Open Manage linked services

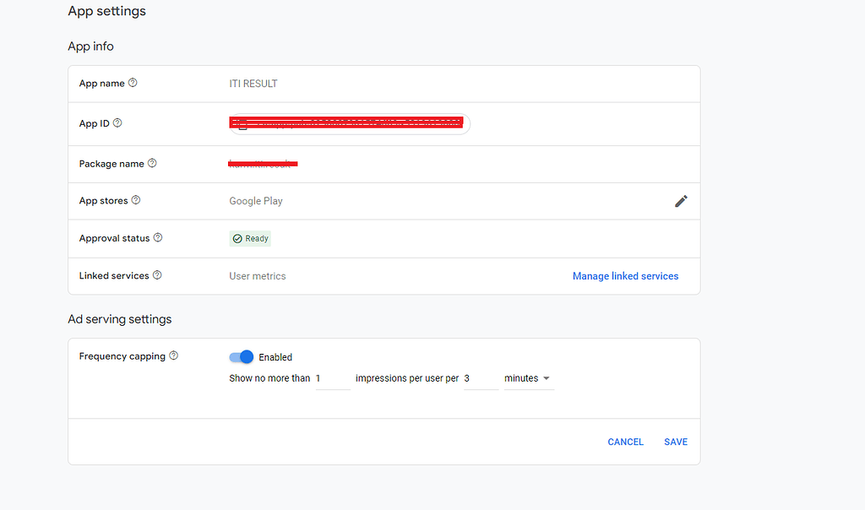625,276
